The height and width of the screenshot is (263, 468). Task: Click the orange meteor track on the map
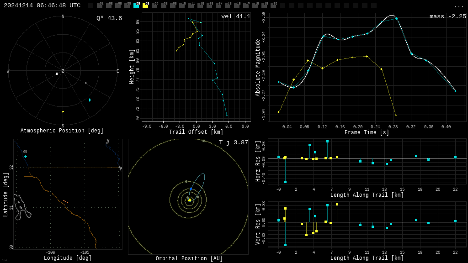65,201
